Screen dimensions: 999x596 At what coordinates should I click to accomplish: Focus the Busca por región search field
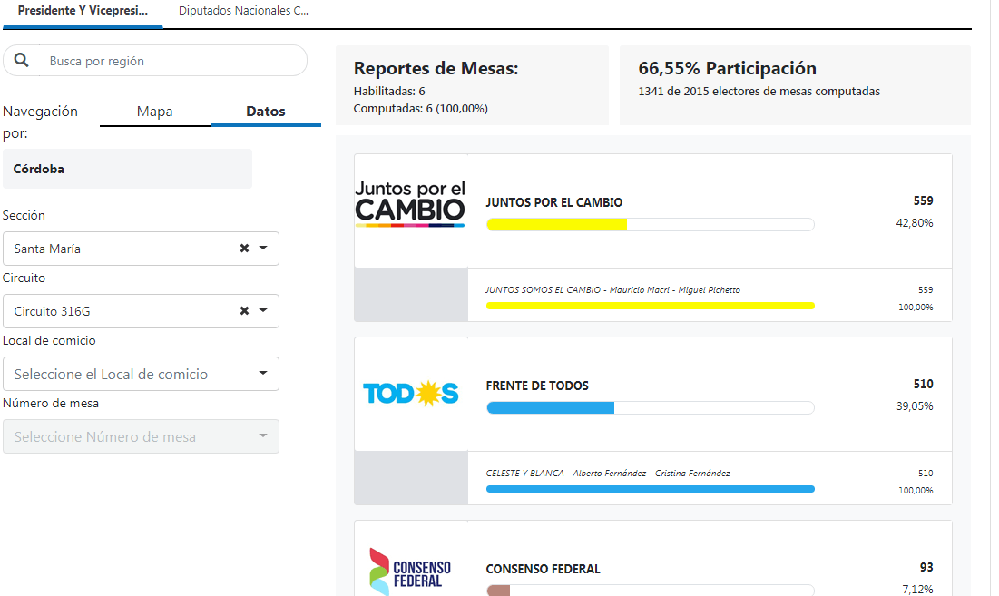pyautogui.click(x=172, y=61)
